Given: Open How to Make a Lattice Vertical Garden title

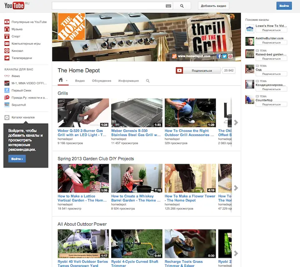Looking at the screenshot, I should [82, 198].
